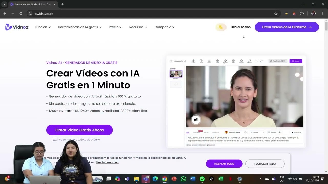This screenshot has height=184, width=328.
Task: Toggle the Subtítulos switch in the editor preview
Action: [x=280, y=132]
